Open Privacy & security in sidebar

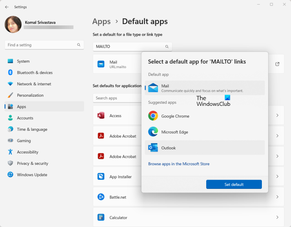32,164
